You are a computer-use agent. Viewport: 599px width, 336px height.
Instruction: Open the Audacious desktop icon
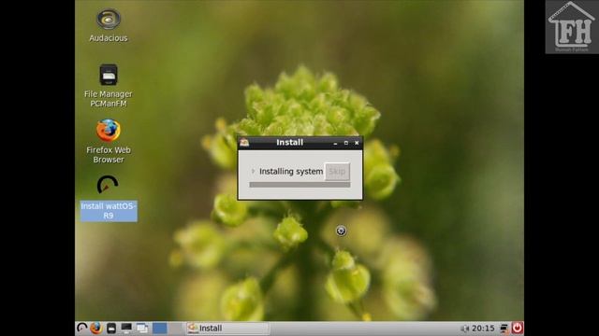[x=109, y=25]
